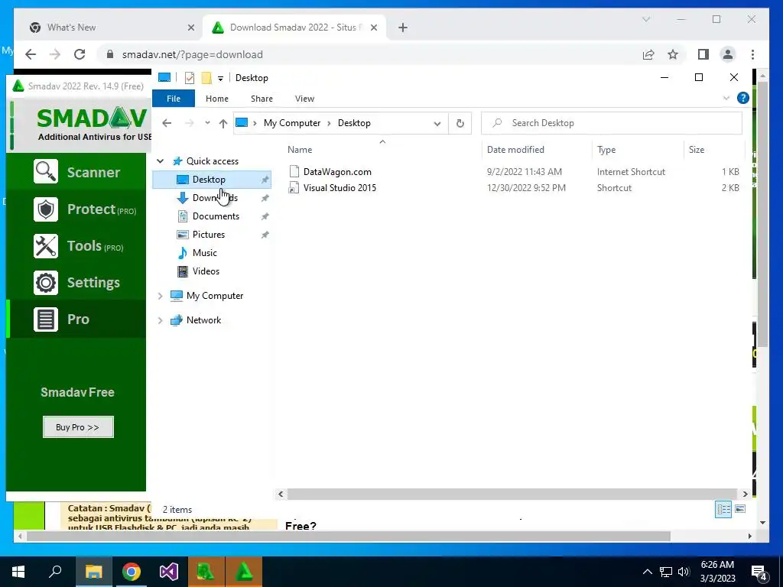The width and height of the screenshot is (783, 587).
Task: Refresh the Desktop folder view
Action: pyautogui.click(x=460, y=123)
